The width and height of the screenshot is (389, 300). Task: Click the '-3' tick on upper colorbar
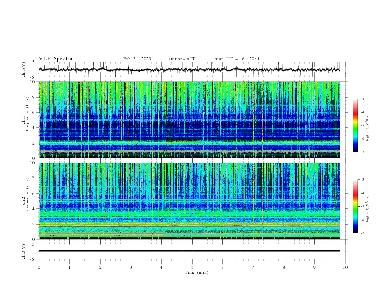[362, 99]
